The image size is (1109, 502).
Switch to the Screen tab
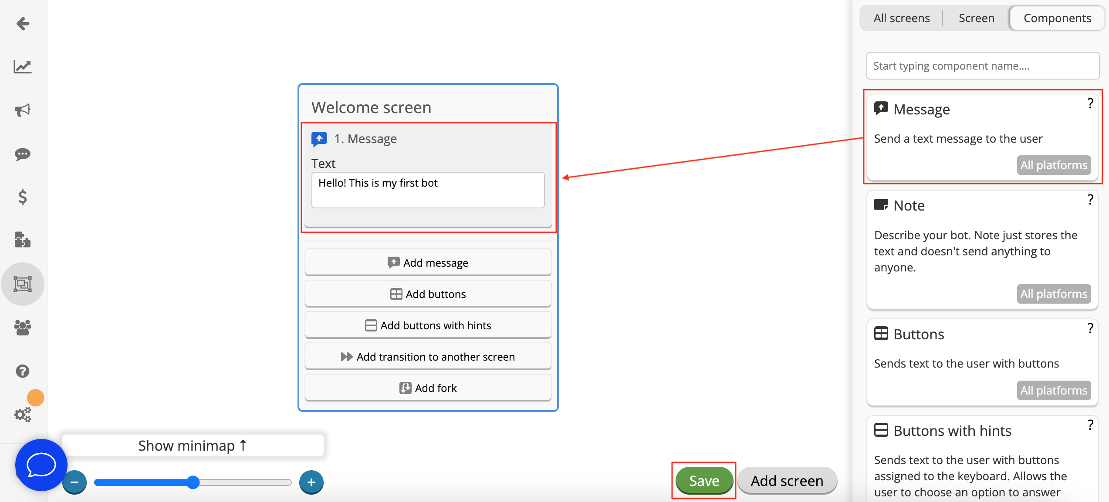977,18
